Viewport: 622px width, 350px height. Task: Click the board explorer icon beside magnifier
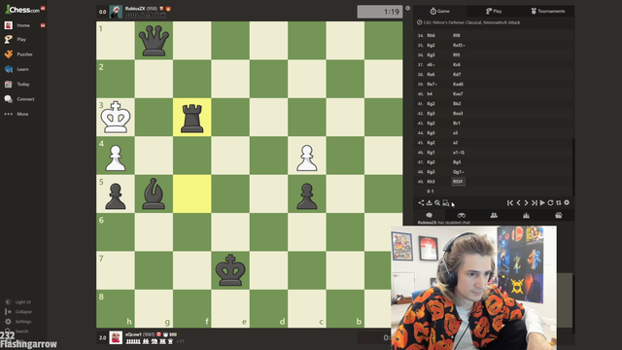tap(445, 203)
